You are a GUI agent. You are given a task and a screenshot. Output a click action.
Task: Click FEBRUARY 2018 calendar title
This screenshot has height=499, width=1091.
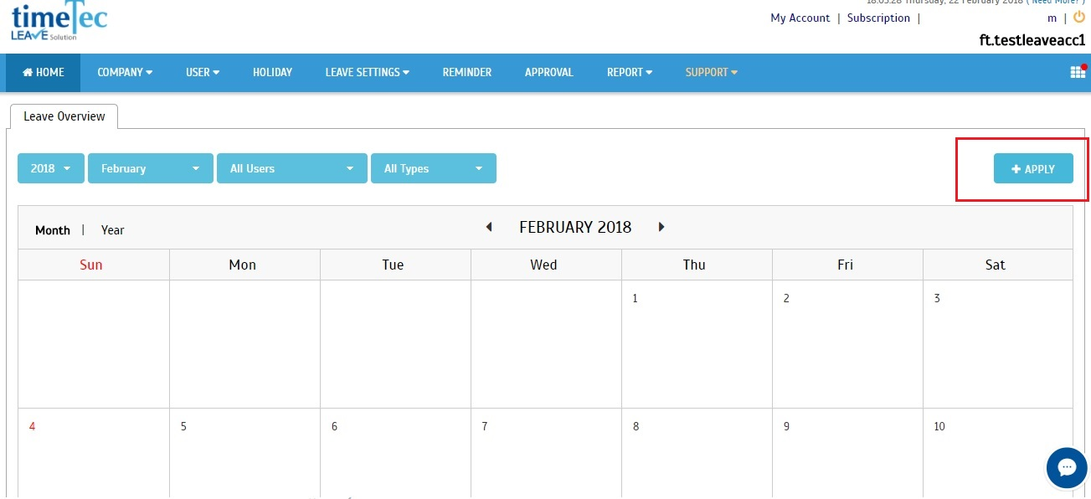(x=575, y=227)
